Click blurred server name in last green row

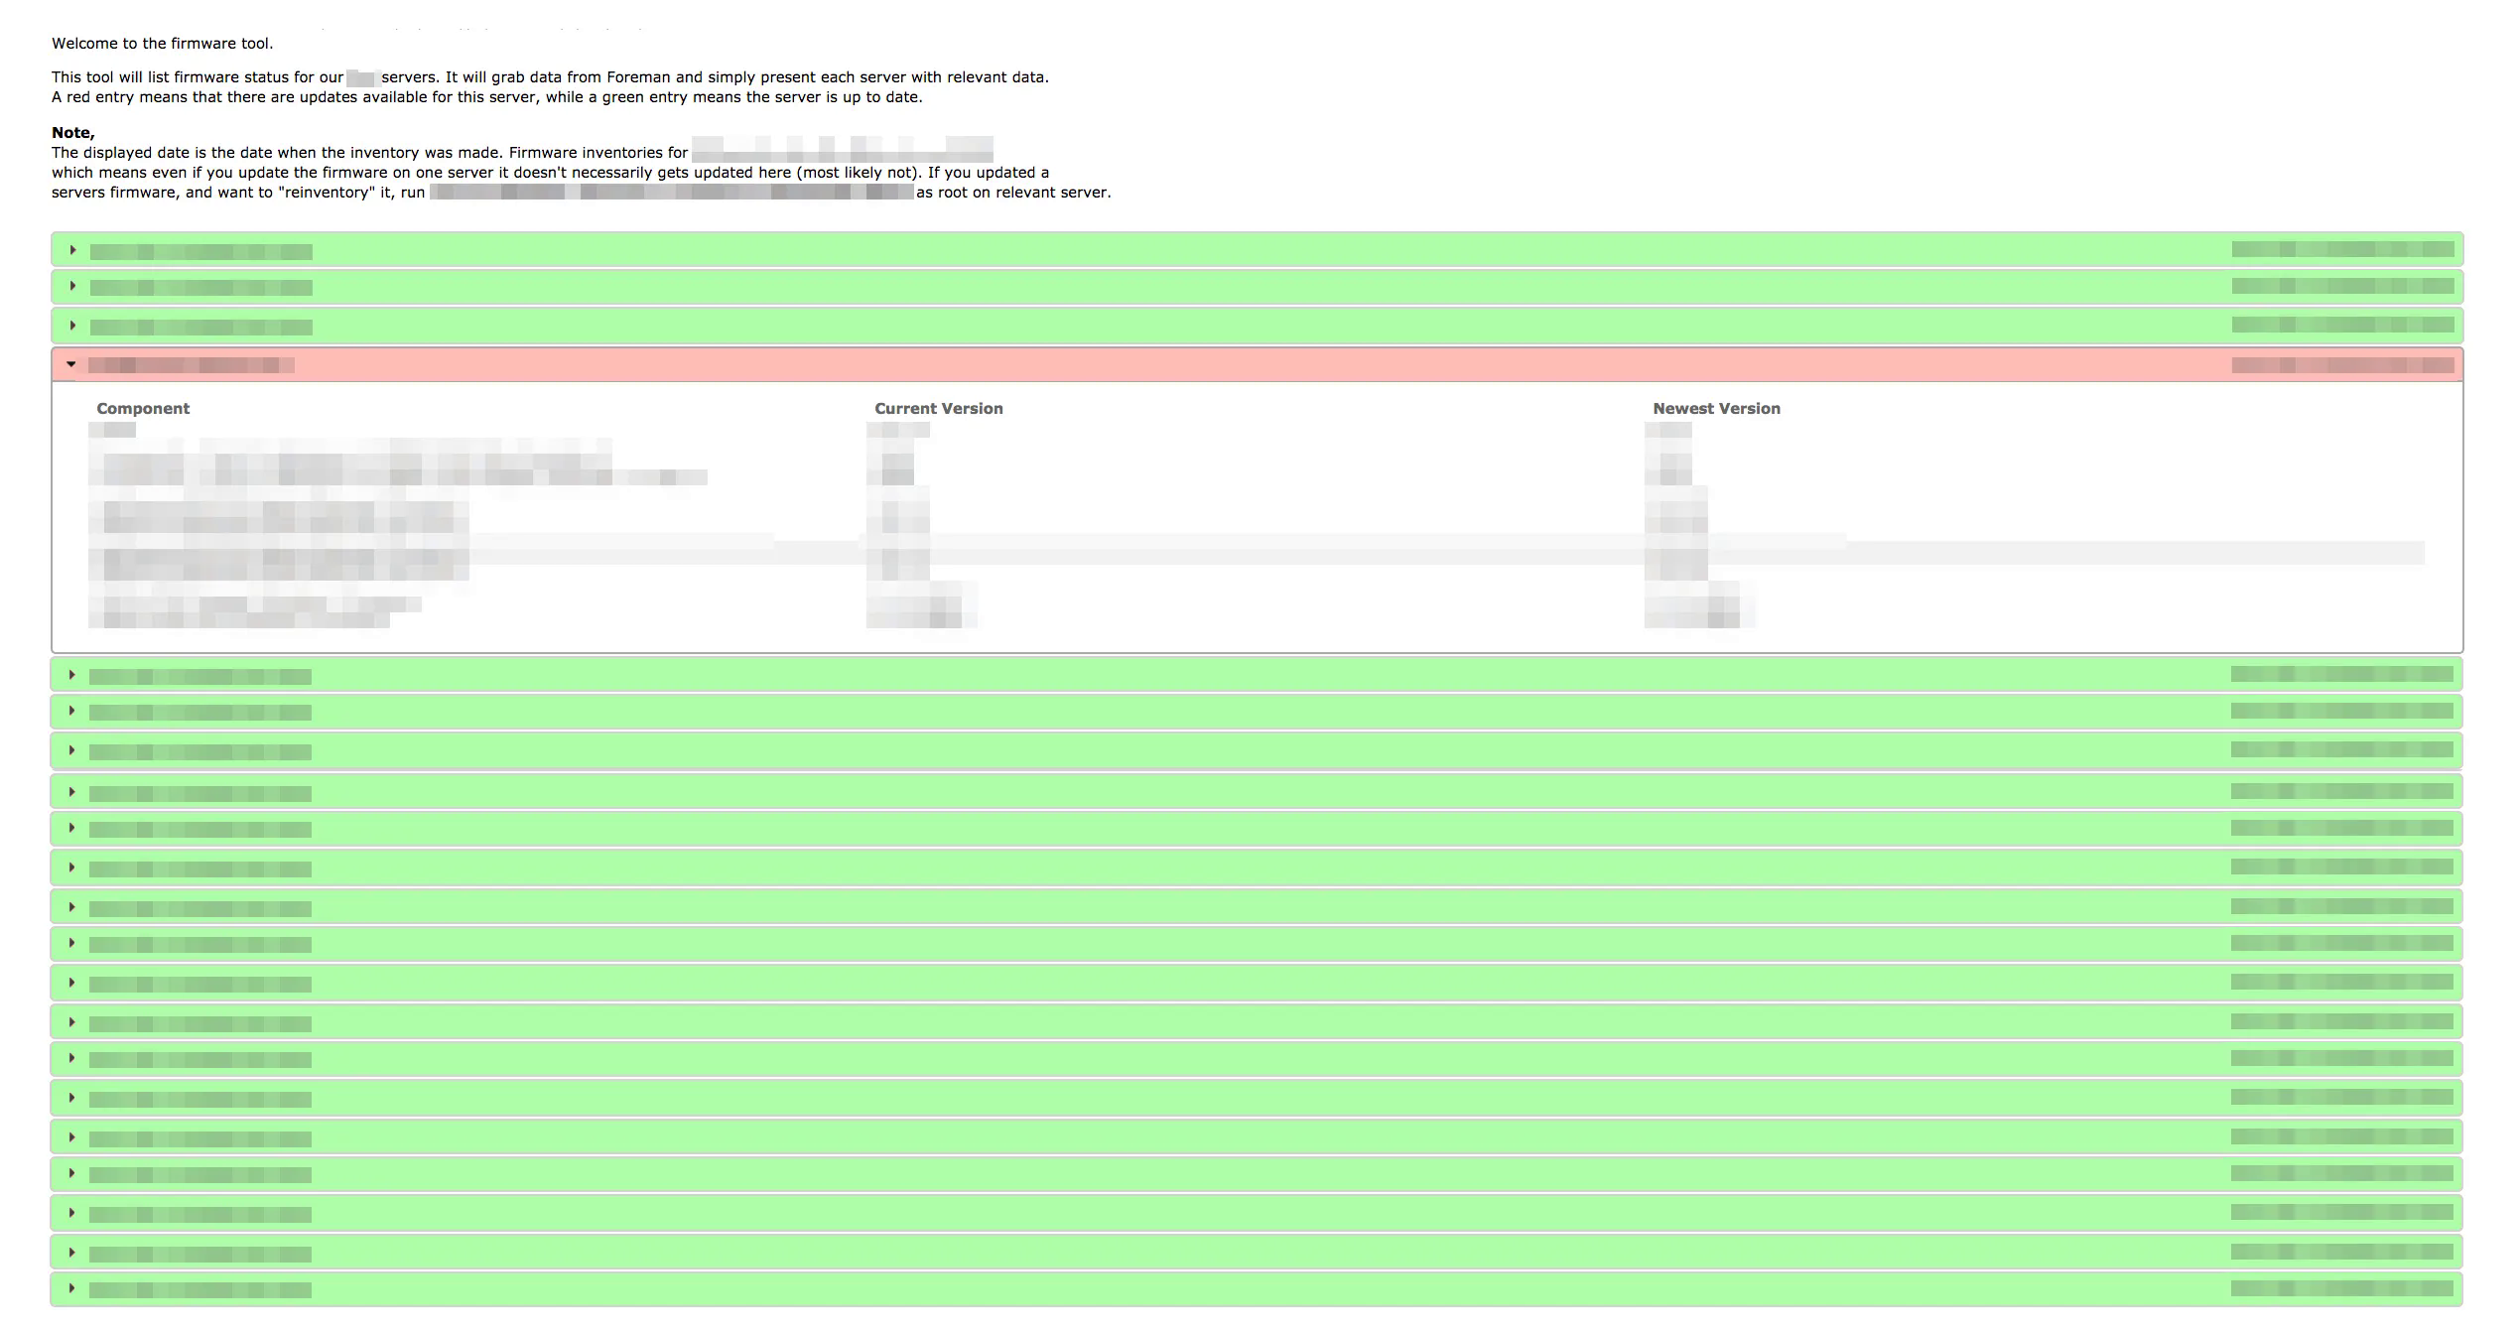pos(200,1290)
